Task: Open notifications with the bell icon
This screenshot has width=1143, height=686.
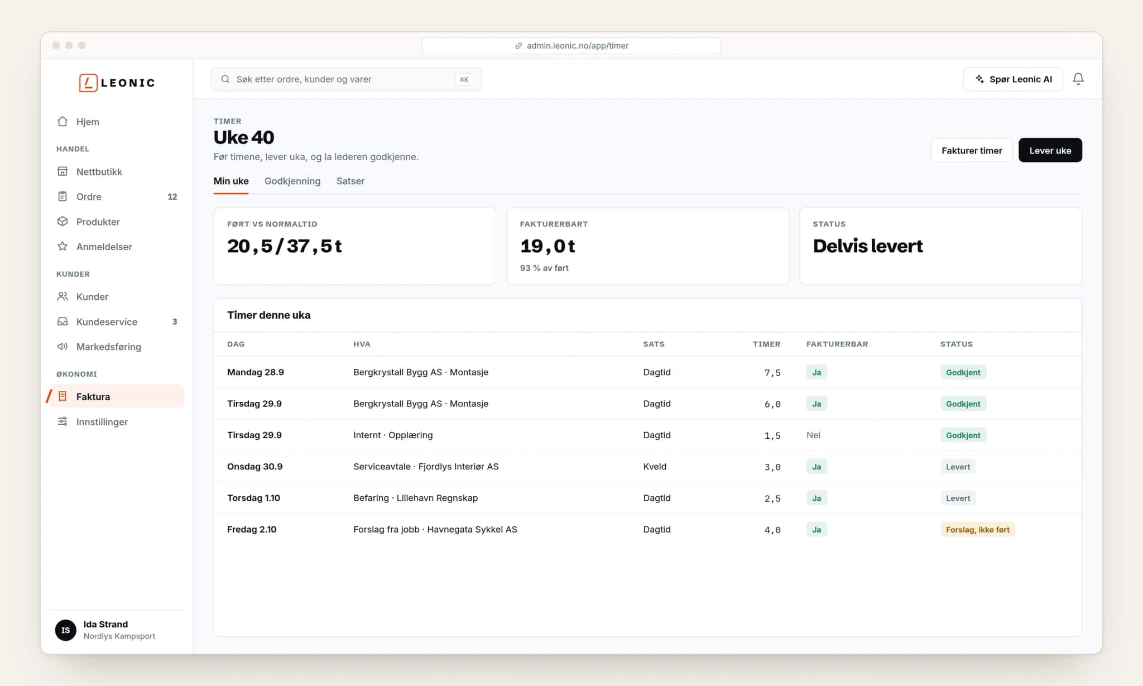Action: coord(1078,79)
